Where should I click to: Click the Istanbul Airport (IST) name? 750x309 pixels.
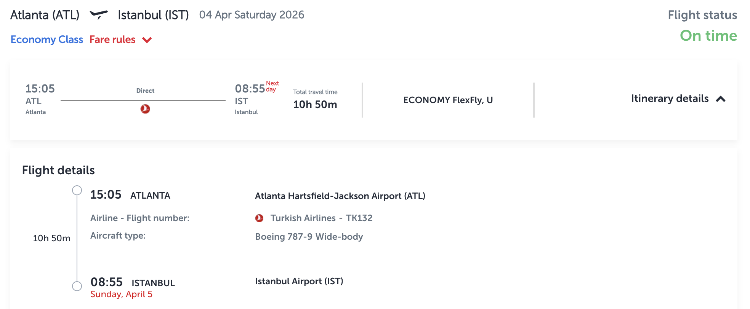299,281
